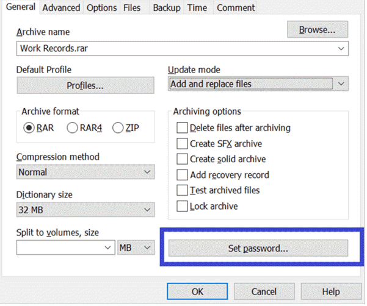Check the Lock archive option
This screenshot has height=306, width=367.
pyautogui.click(x=181, y=206)
